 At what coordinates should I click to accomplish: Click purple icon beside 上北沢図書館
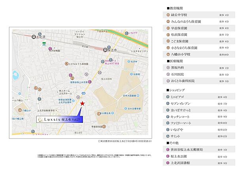click(x=168, y=163)
